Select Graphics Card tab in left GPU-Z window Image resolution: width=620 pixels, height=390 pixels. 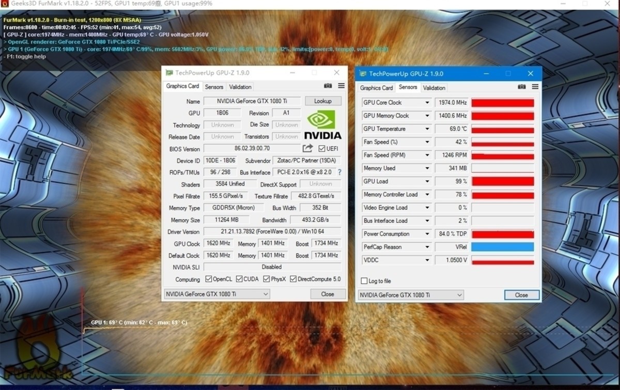[x=182, y=86]
